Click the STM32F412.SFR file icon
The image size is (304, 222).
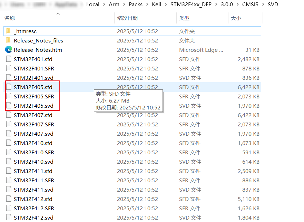pos(9,208)
